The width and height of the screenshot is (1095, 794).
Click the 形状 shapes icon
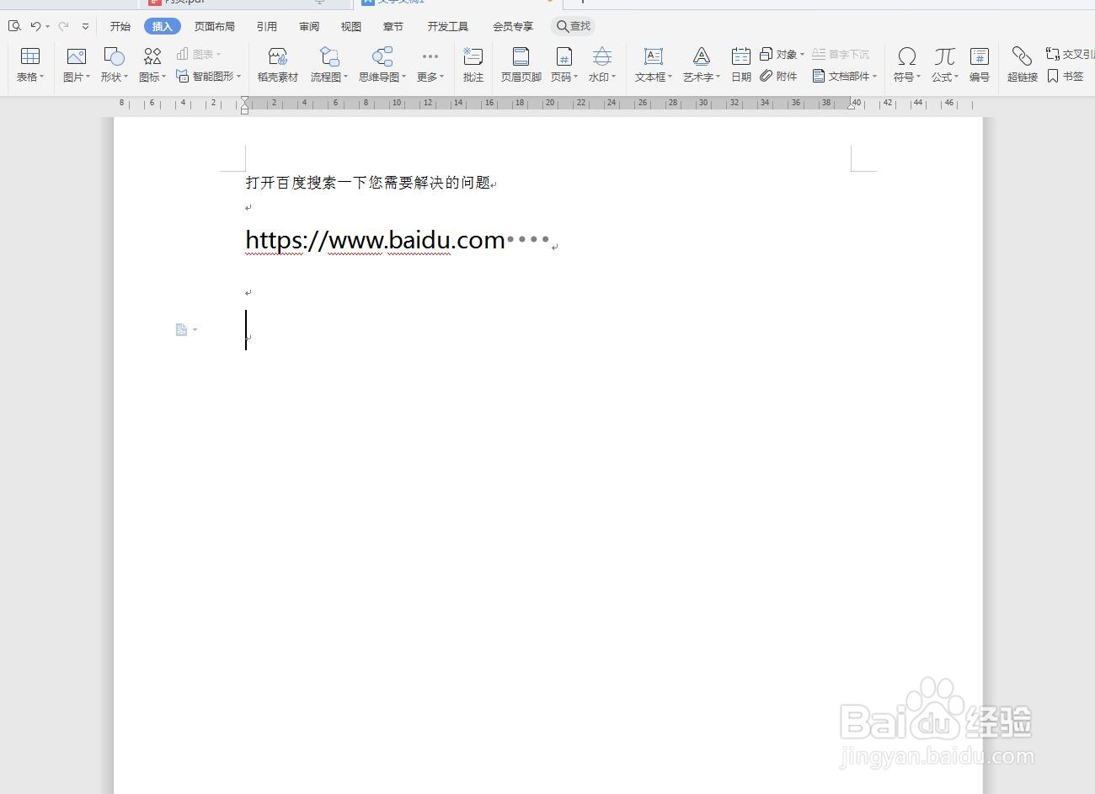(x=114, y=56)
